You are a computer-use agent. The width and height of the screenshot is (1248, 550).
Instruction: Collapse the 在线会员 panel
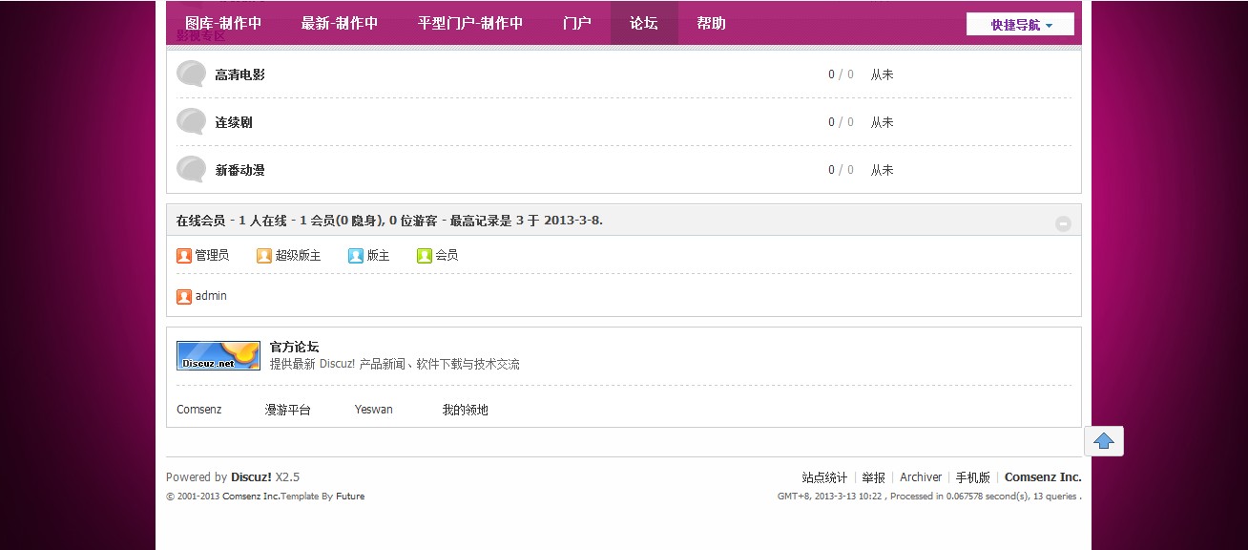click(1063, 222)
